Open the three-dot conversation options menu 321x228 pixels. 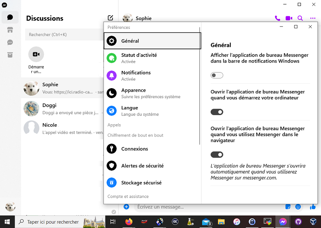(313, 18)
